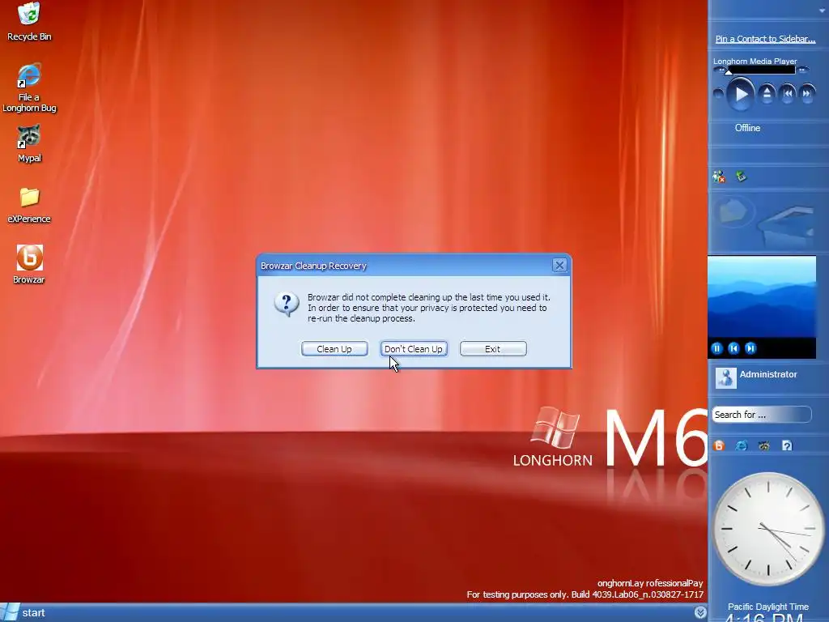
Task: Open the Start menu
Action: (23, 612)
